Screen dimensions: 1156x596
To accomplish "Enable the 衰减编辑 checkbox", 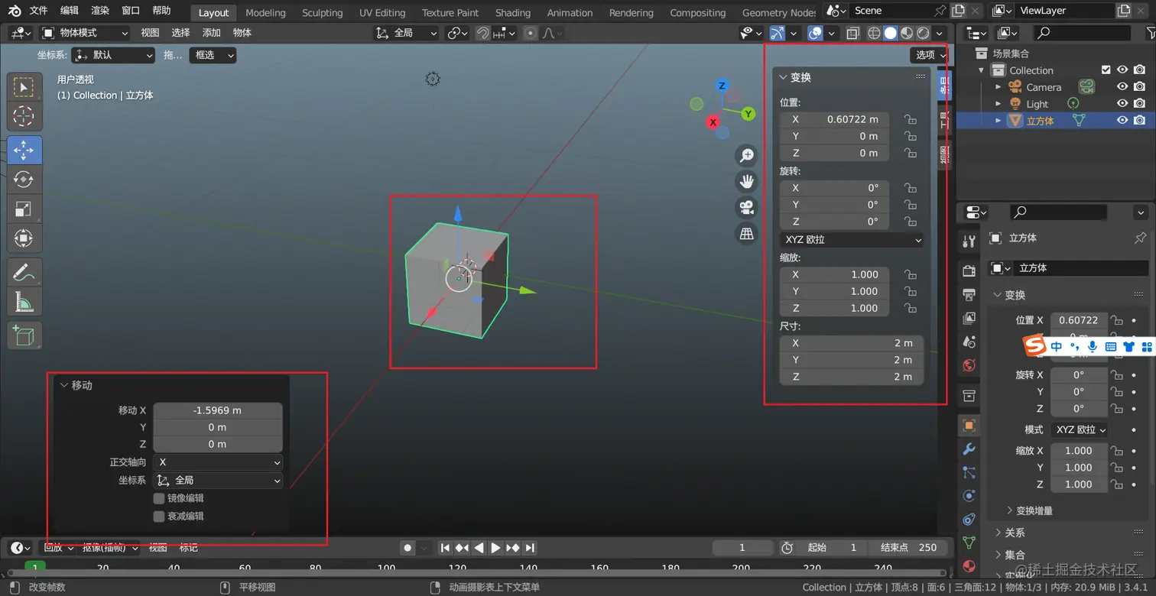I will point(159,517).
